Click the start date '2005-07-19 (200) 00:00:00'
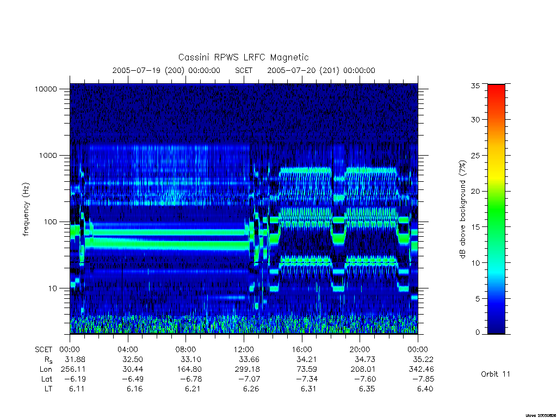This screenshot has width=557, height=418. (x=166, y=70)
